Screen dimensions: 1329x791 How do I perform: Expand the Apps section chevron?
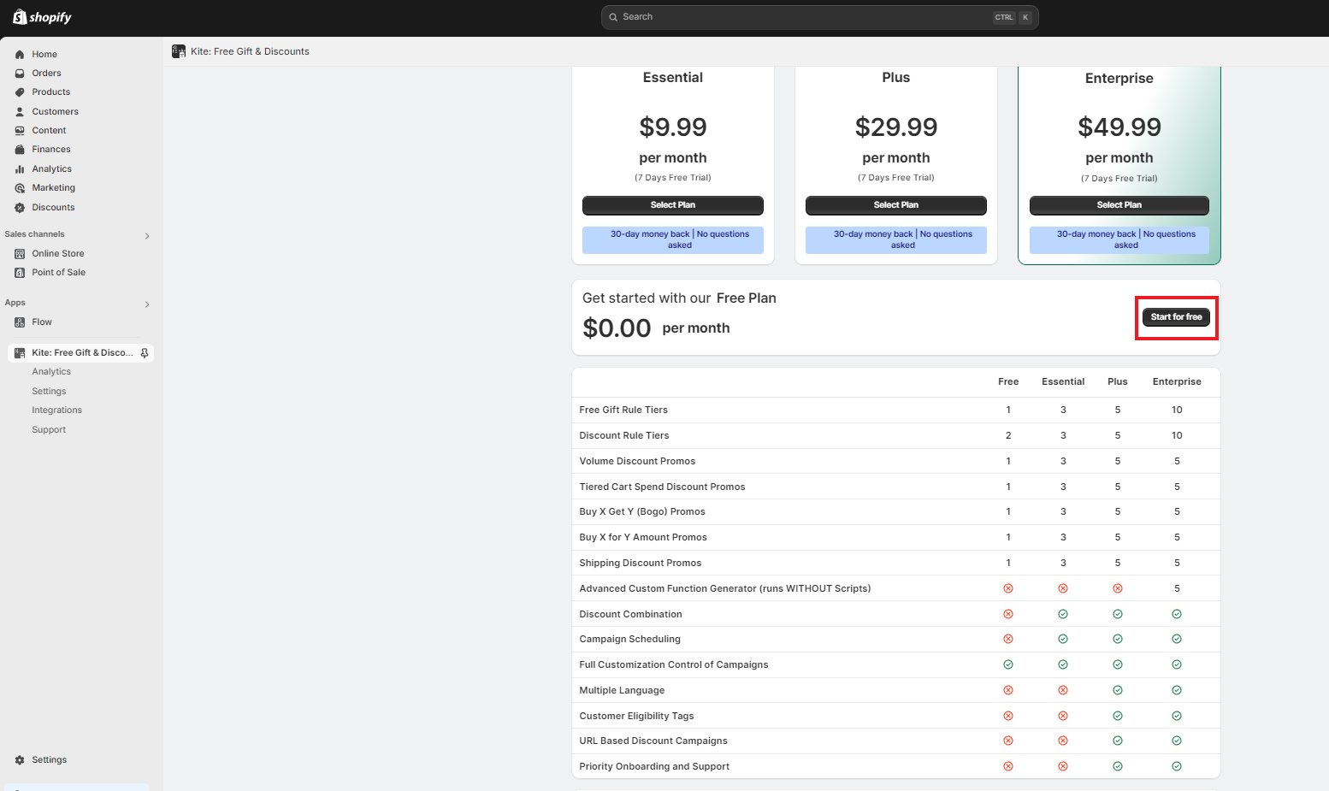(x=147, y=304)
